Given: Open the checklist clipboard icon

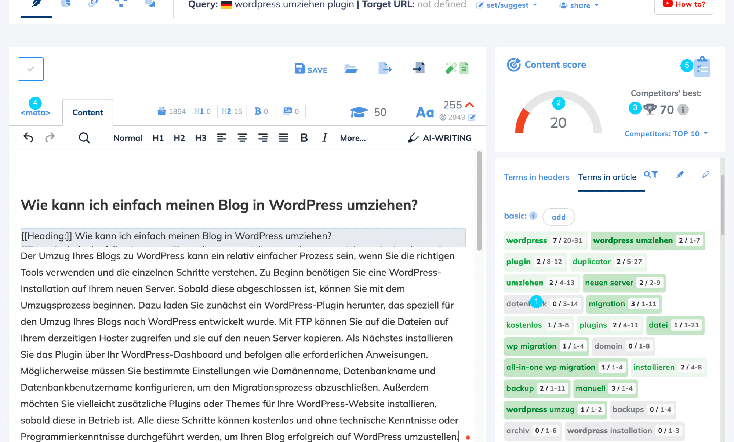Looking at the screenshot, I should tap(702, 67).
